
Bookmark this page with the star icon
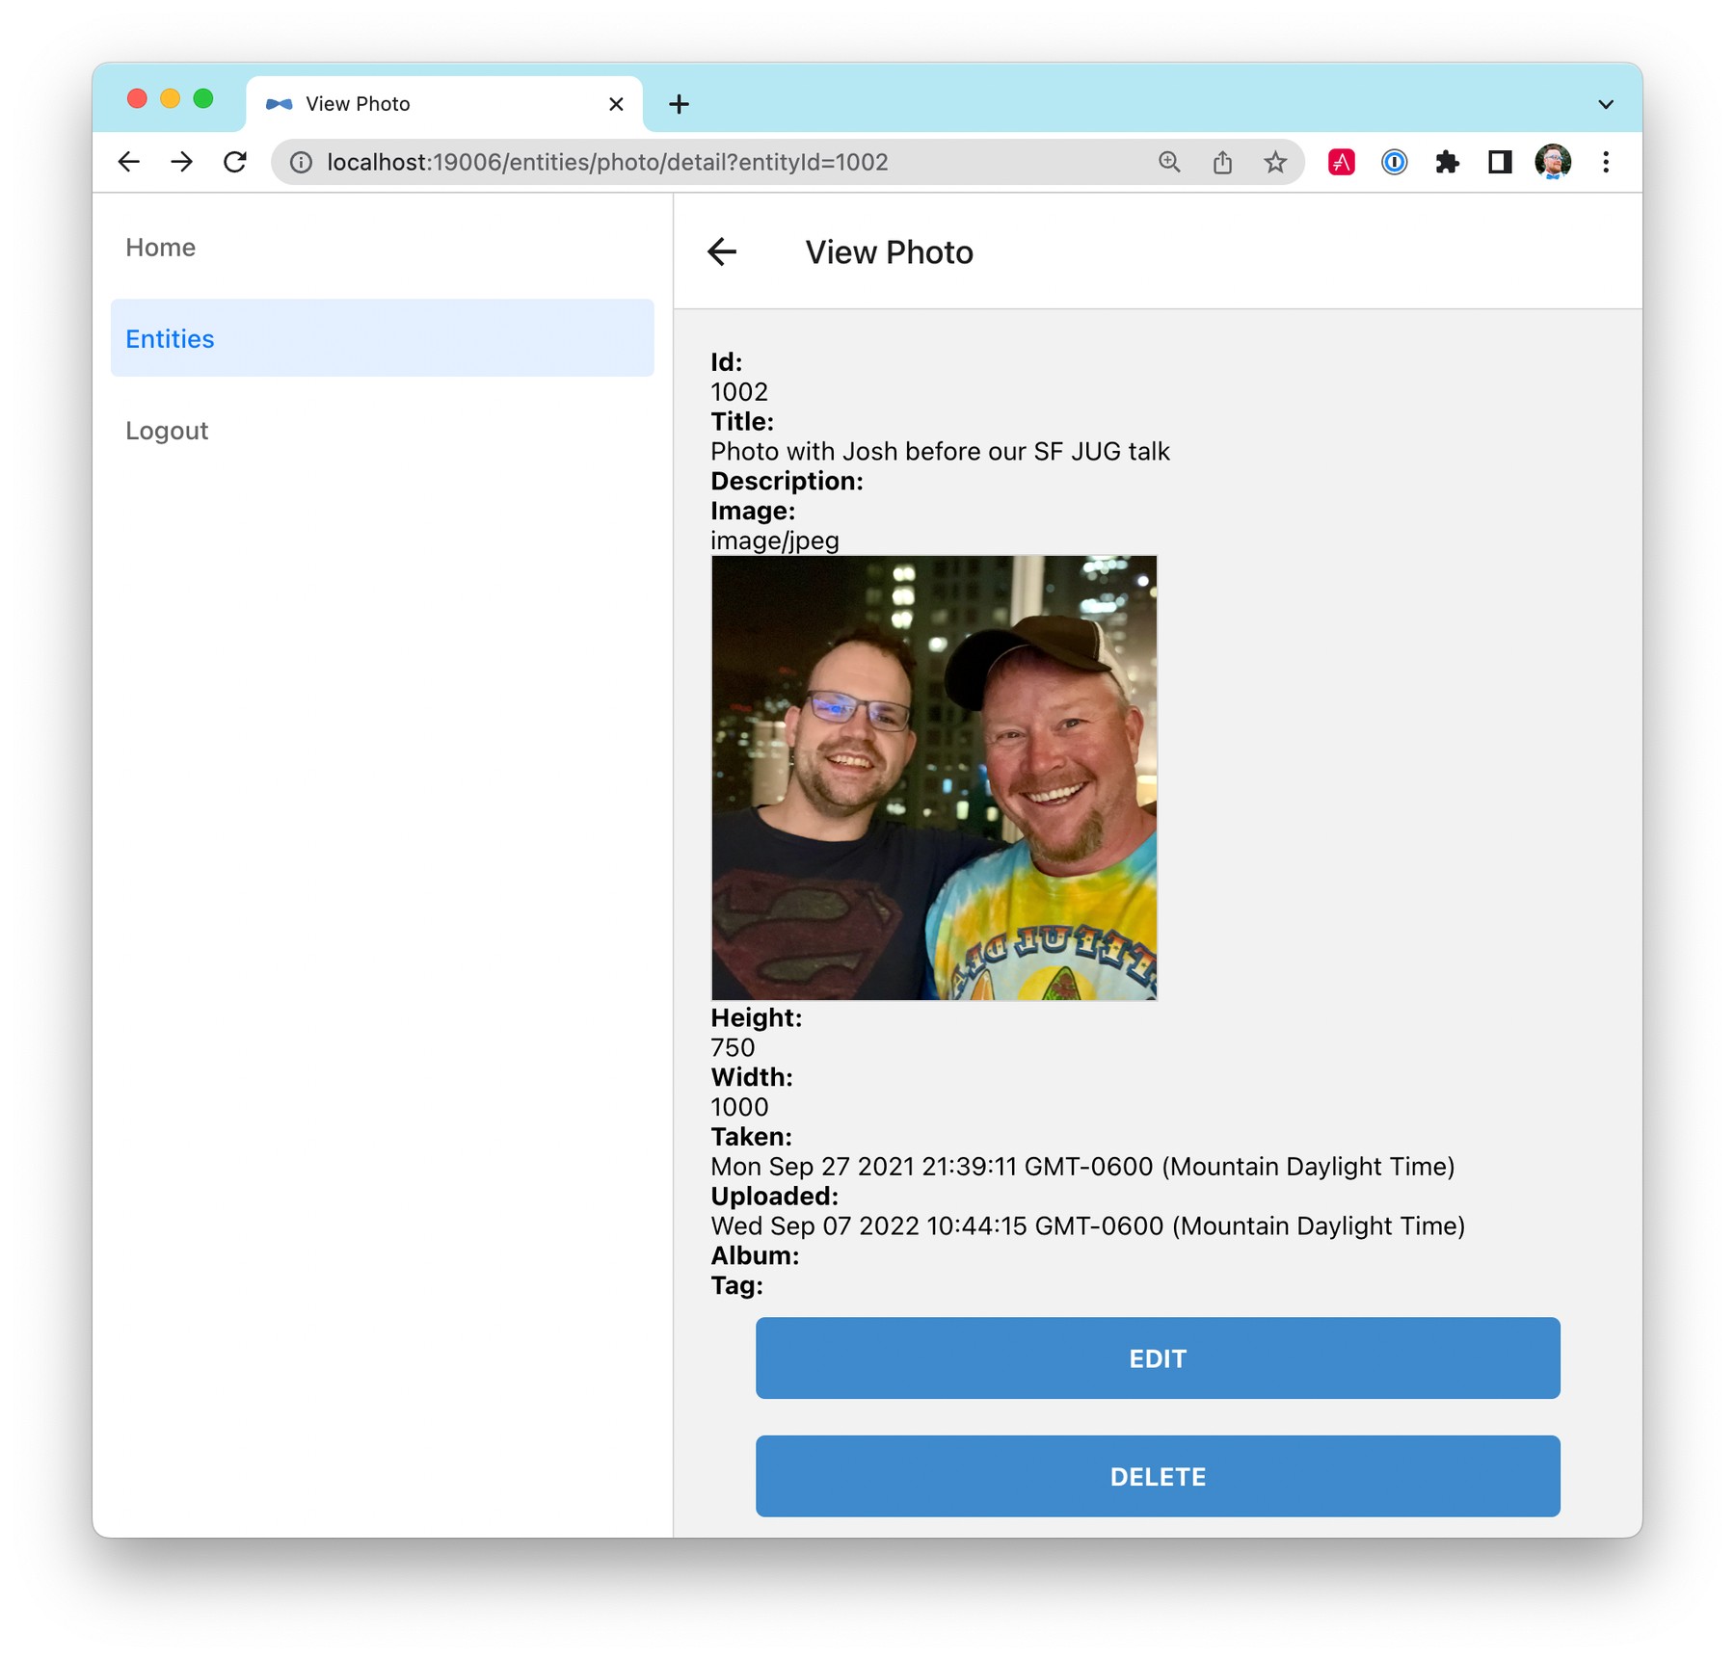[x=1275, y=162]
